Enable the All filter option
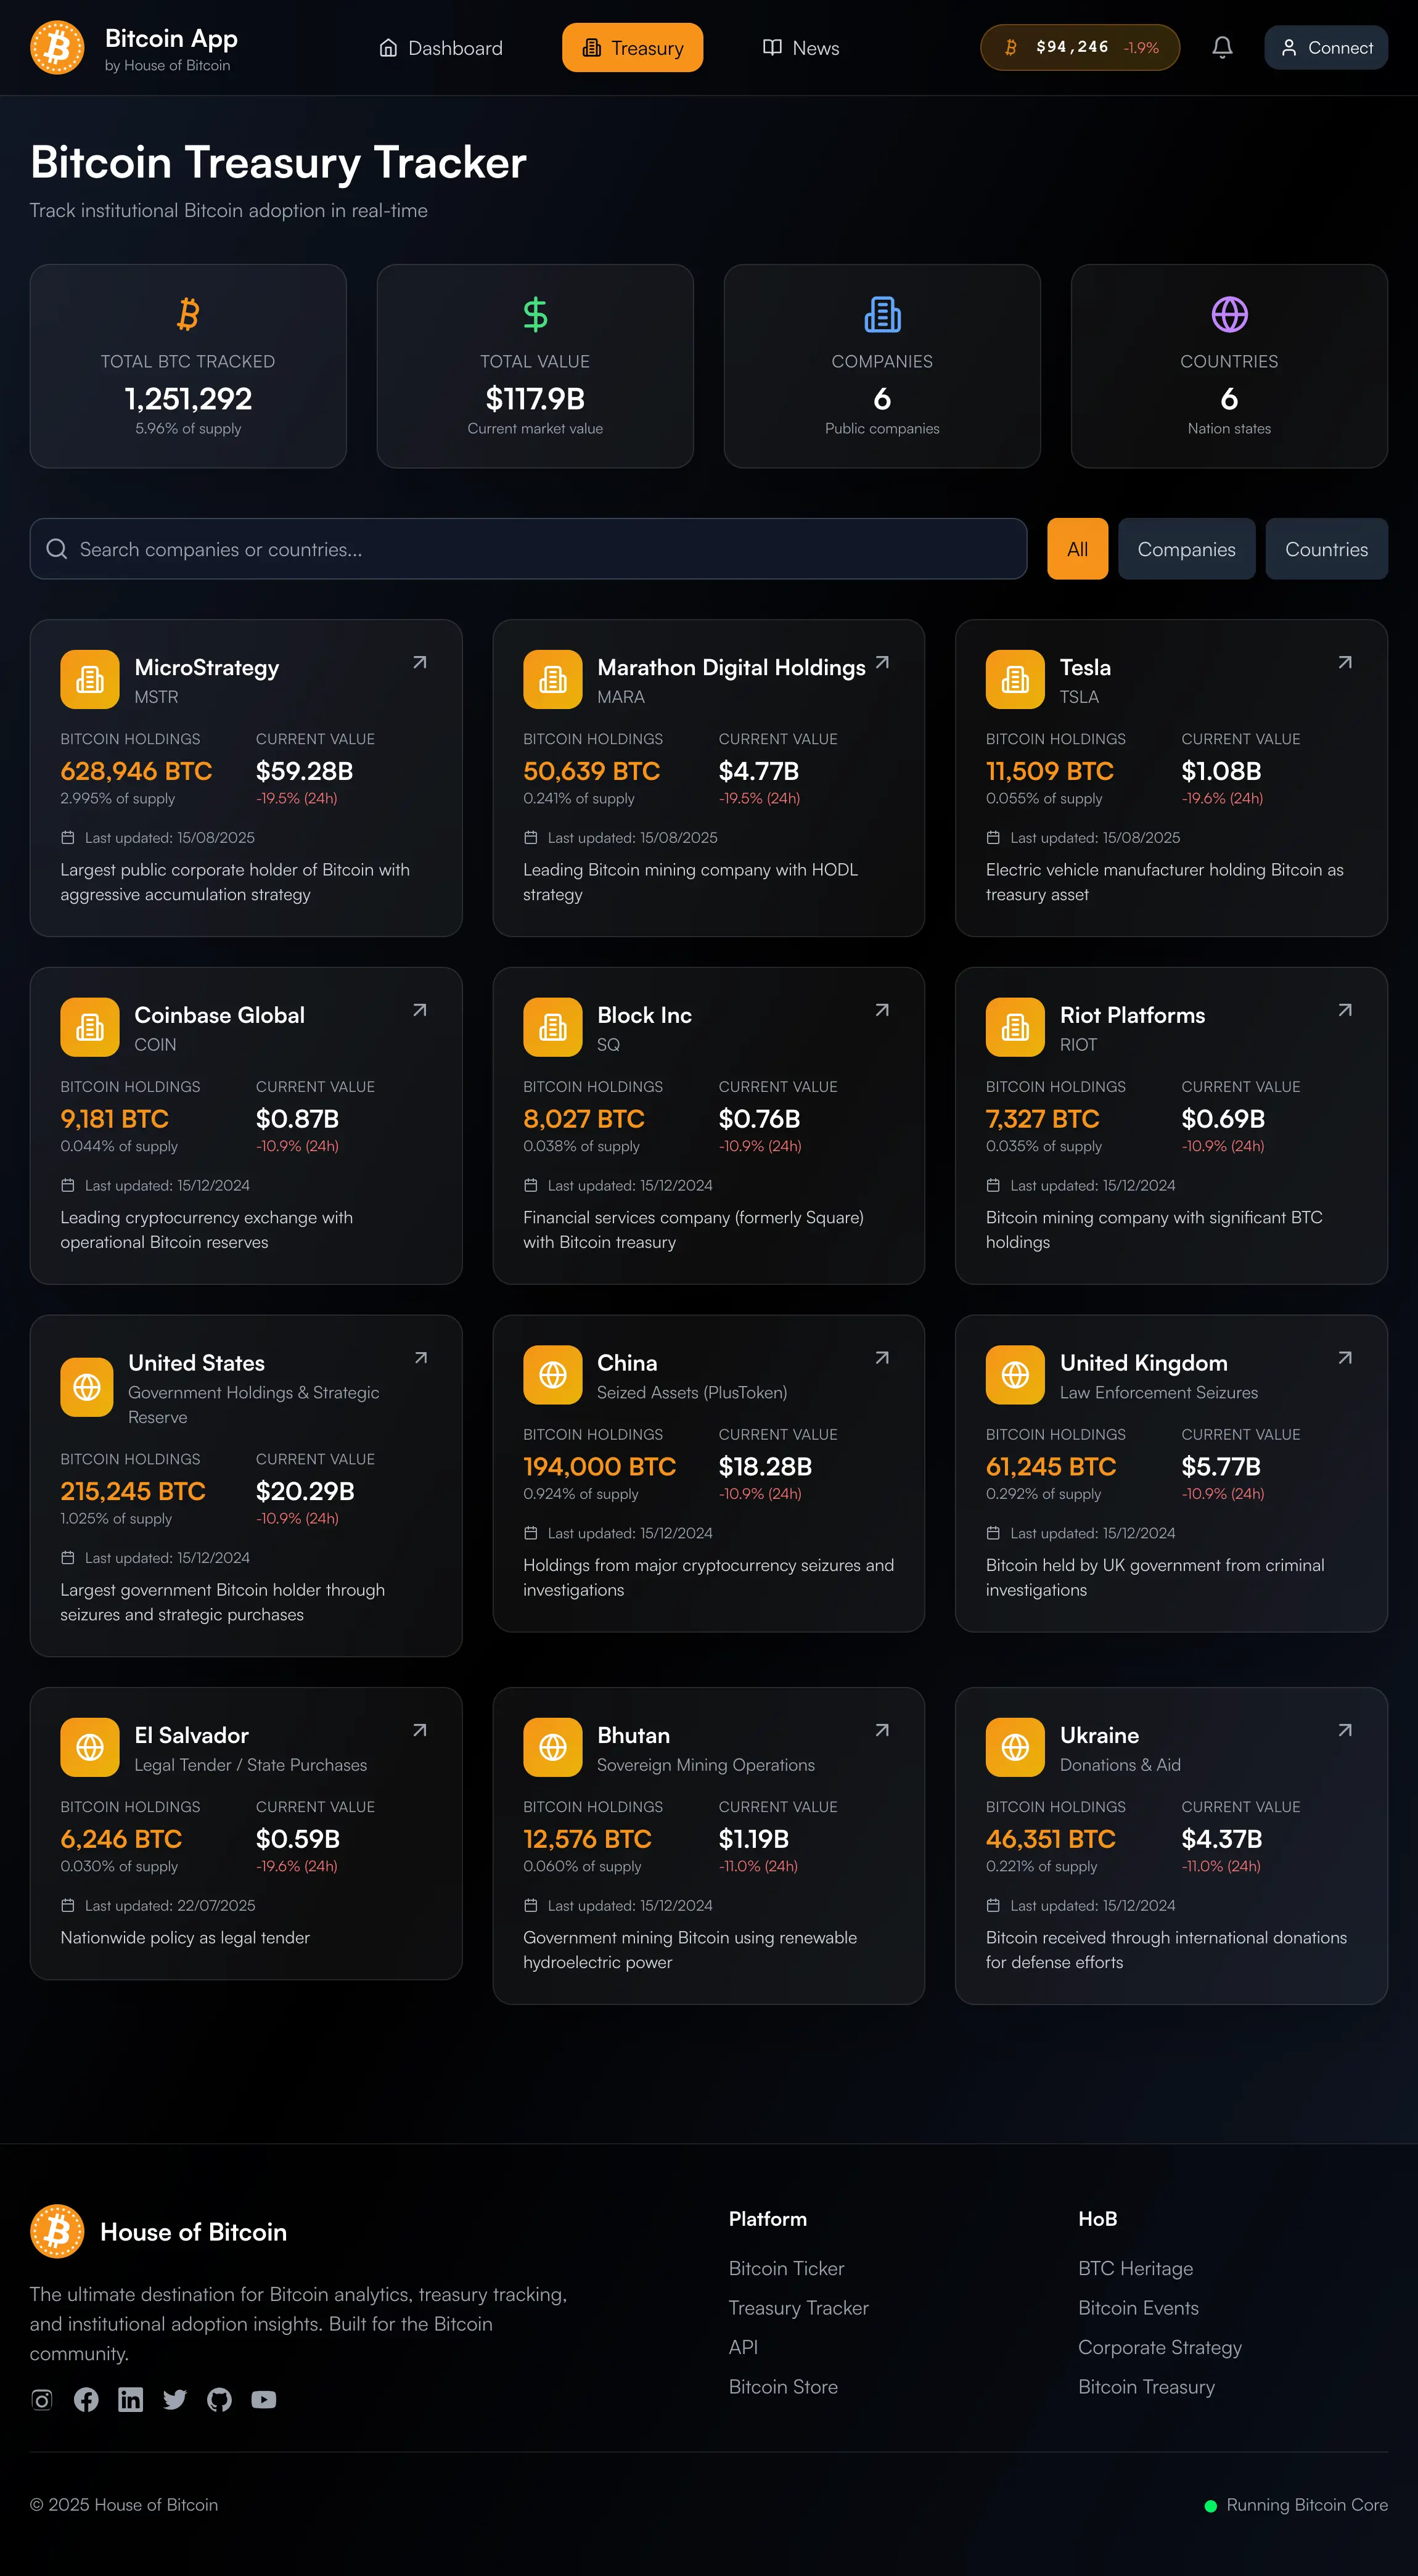 [1077, 549]
